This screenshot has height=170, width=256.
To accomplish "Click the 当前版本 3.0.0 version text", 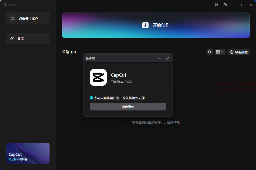I will coord(121,82).
